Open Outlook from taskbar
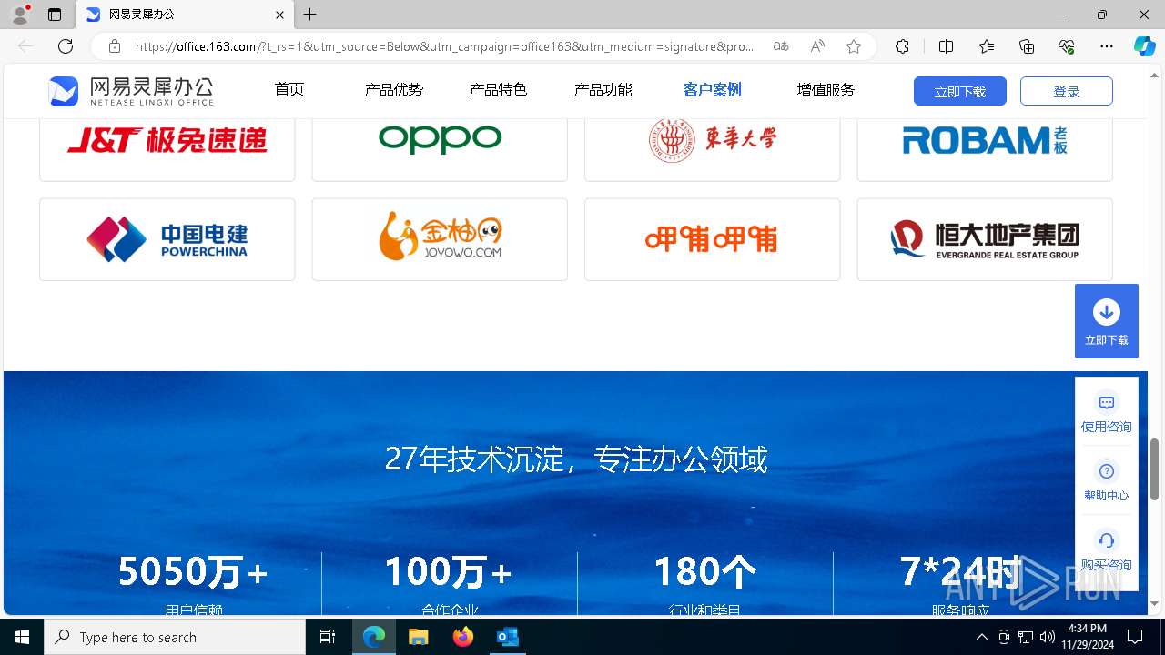 (508, 637)
